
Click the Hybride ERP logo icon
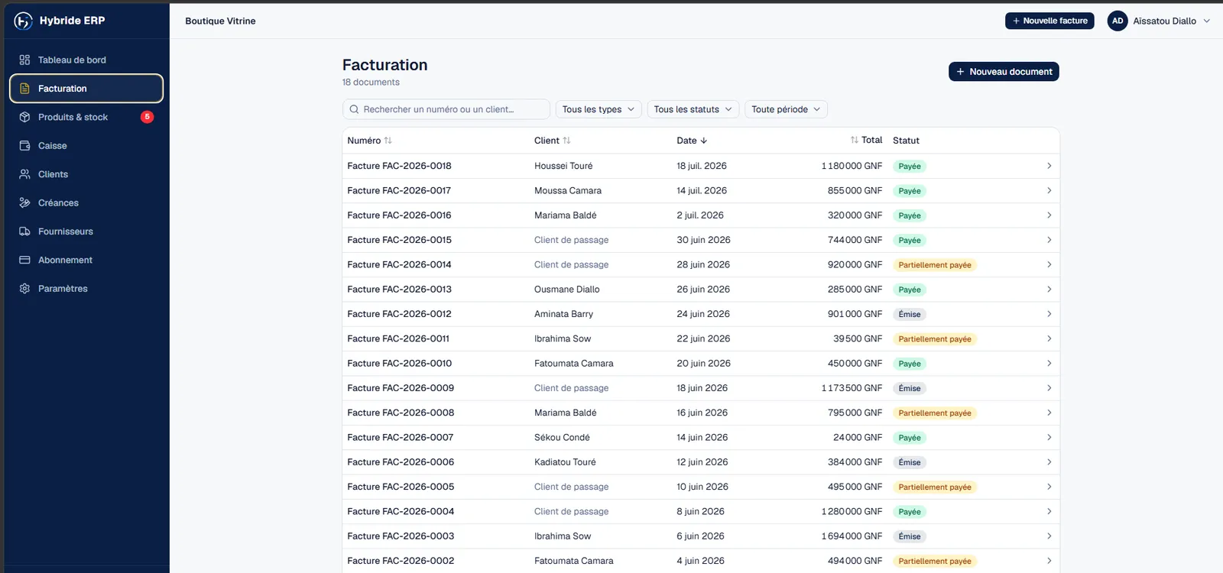[x=24, y=21]
